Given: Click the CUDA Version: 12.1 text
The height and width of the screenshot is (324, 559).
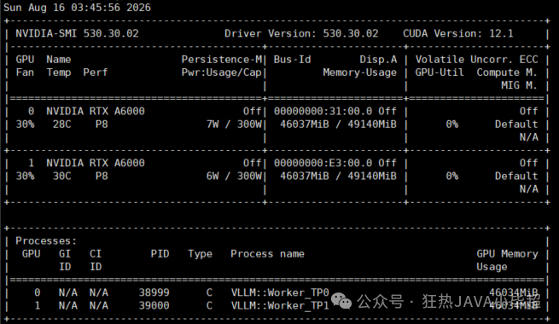Looking at the screenshot, I should click(458, 33).
